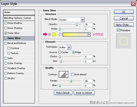Screen dimensions: 137x107
Task: Enable the Inner Shadow checkbox
Action: click(6, 28)
